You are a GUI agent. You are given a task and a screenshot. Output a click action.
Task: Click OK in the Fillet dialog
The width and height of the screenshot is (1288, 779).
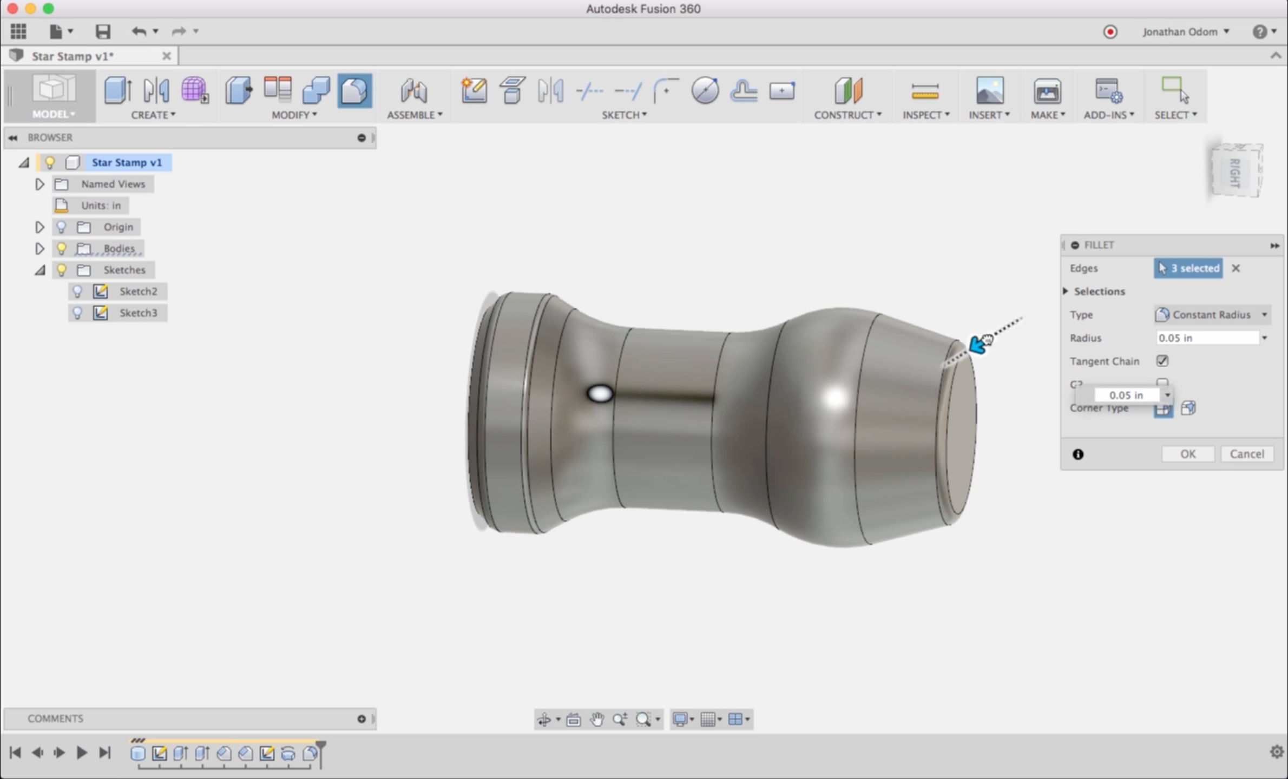(x=1187, y=454)
